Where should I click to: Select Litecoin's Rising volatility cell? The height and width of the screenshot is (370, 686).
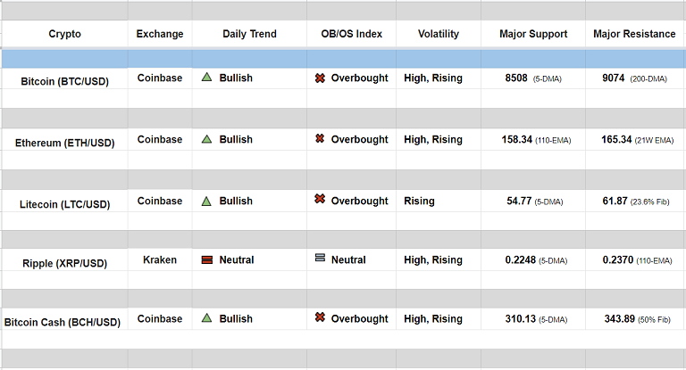tap(419, 201)
